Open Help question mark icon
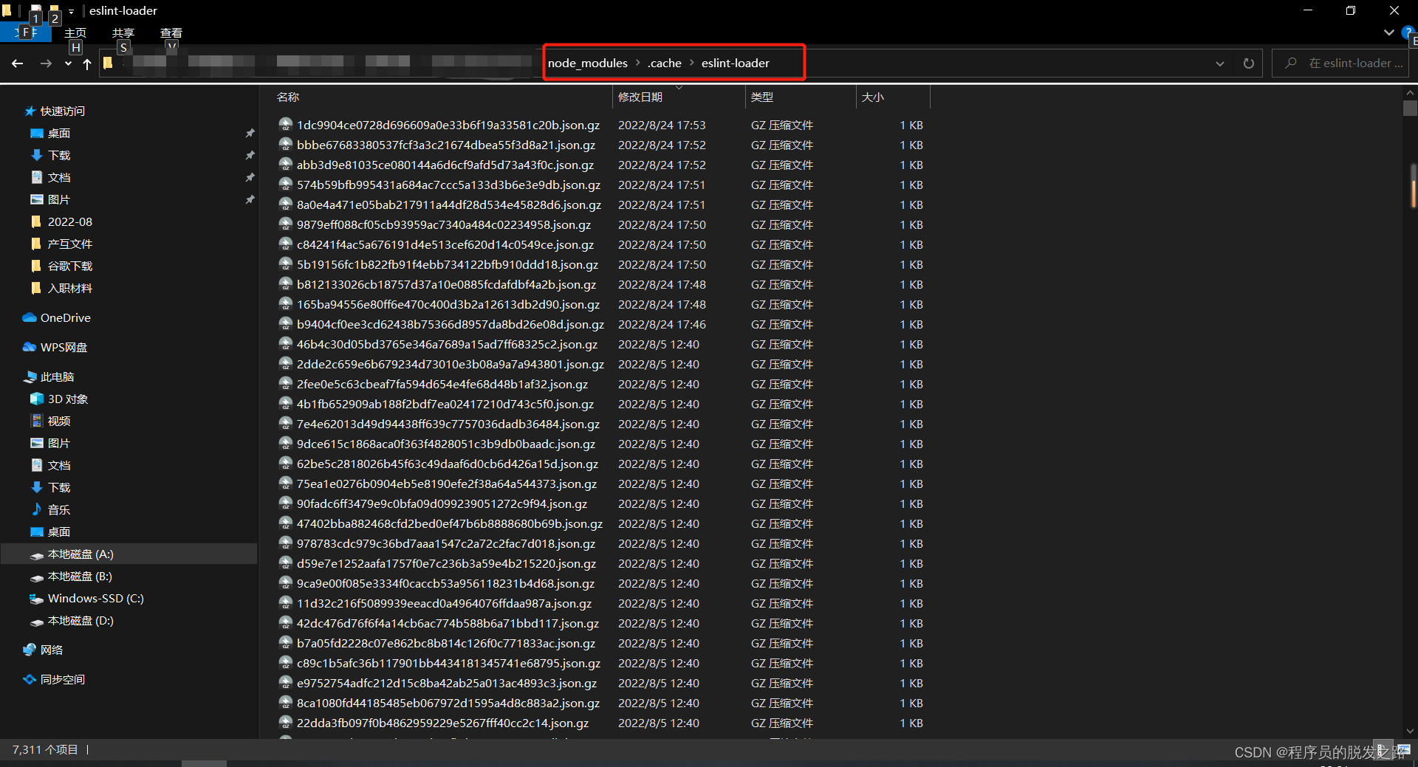The width and height of the screenshot is (1418, 767). pyautogui.click(x=1409, y=32)
